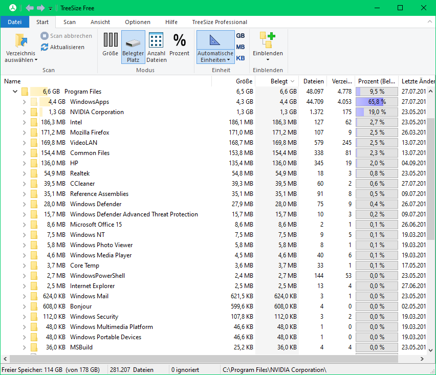Switch to the Scan tab
Image resolution: width=436 pixels, height=375 pixels.
click(x=70, y=22)
